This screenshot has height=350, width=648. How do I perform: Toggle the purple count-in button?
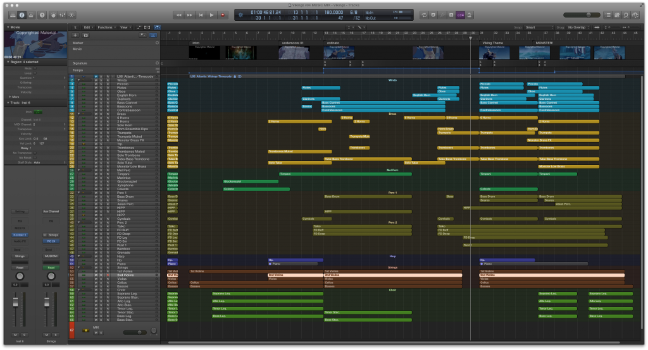click(459, 14)
